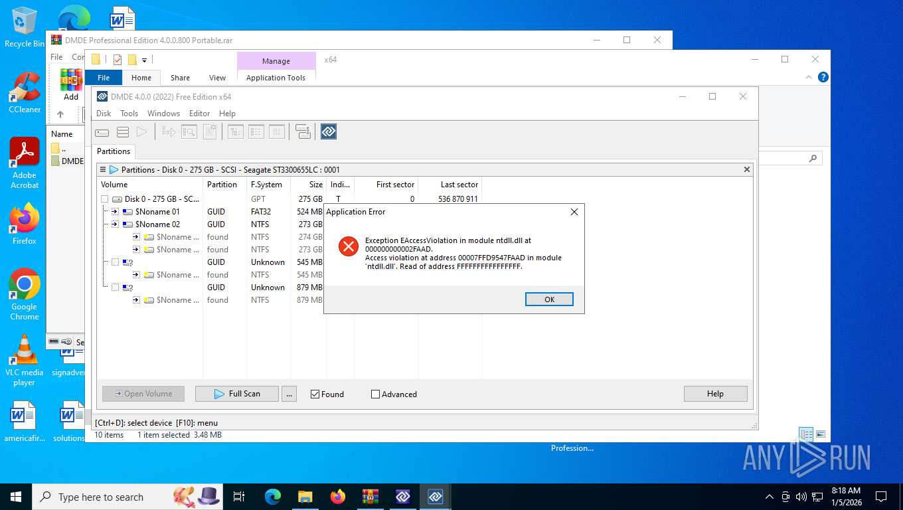Open Application Tools tab in File Explorer
Screen dimensions: 903x510
pos(276,78)
